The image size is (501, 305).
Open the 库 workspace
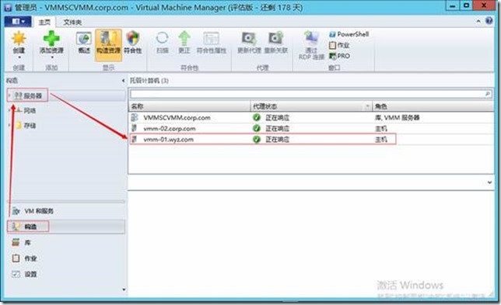(x=65, y=243)
